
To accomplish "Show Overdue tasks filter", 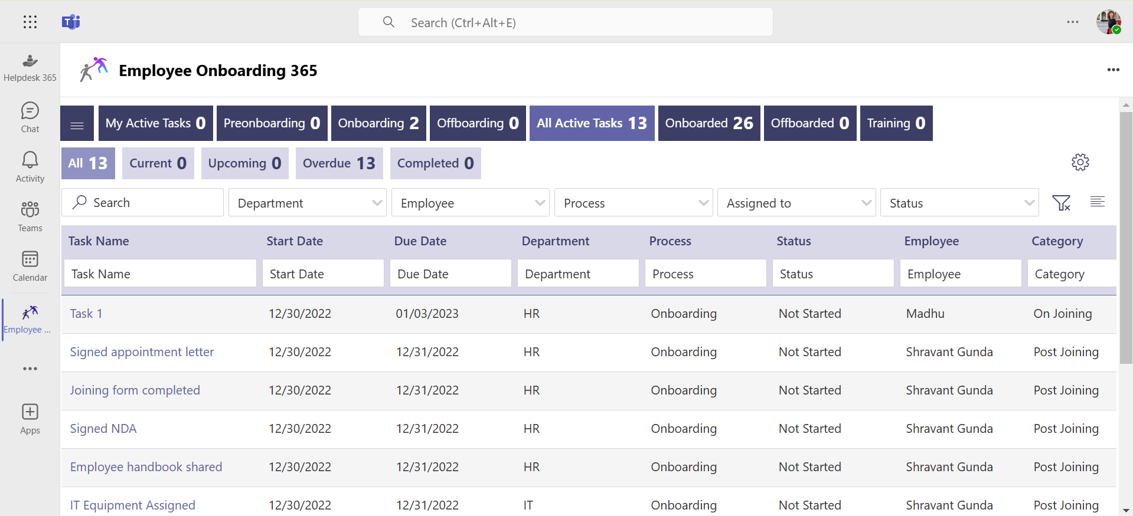I will tap(339, 163).
